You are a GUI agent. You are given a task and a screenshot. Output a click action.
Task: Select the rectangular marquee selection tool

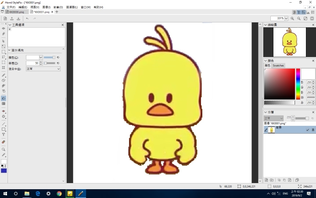click(x=4, y=52)
